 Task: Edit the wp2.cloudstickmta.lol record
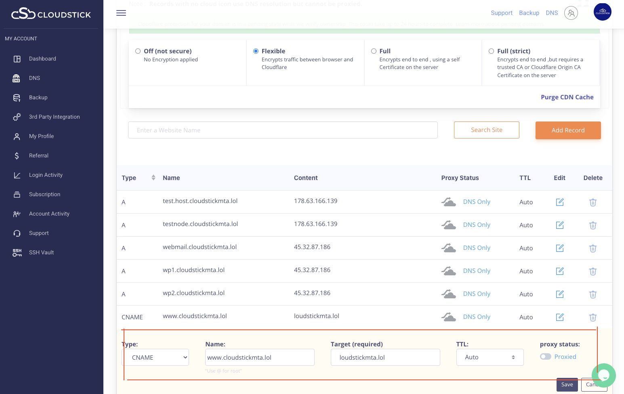point(559,294)
